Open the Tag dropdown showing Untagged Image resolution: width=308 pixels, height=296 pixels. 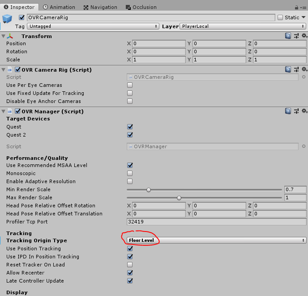[93, 26]
